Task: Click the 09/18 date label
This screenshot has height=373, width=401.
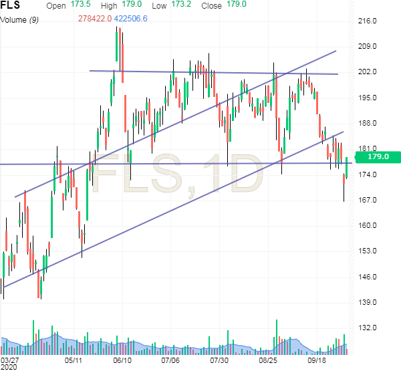Action: point(317,359)
